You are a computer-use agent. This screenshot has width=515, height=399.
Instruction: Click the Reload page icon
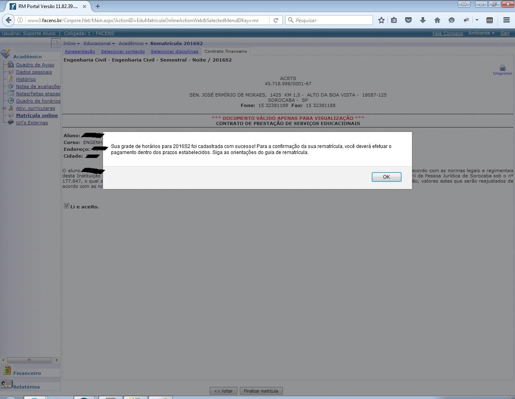point(276,20)
